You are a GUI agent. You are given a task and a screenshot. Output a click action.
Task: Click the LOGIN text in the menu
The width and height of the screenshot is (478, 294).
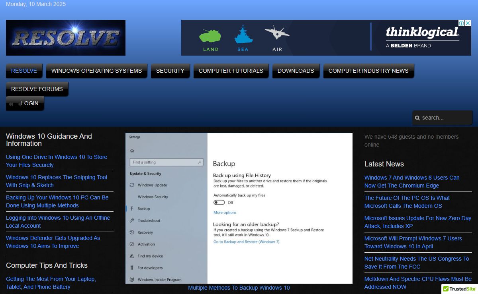tap(30, 103)
